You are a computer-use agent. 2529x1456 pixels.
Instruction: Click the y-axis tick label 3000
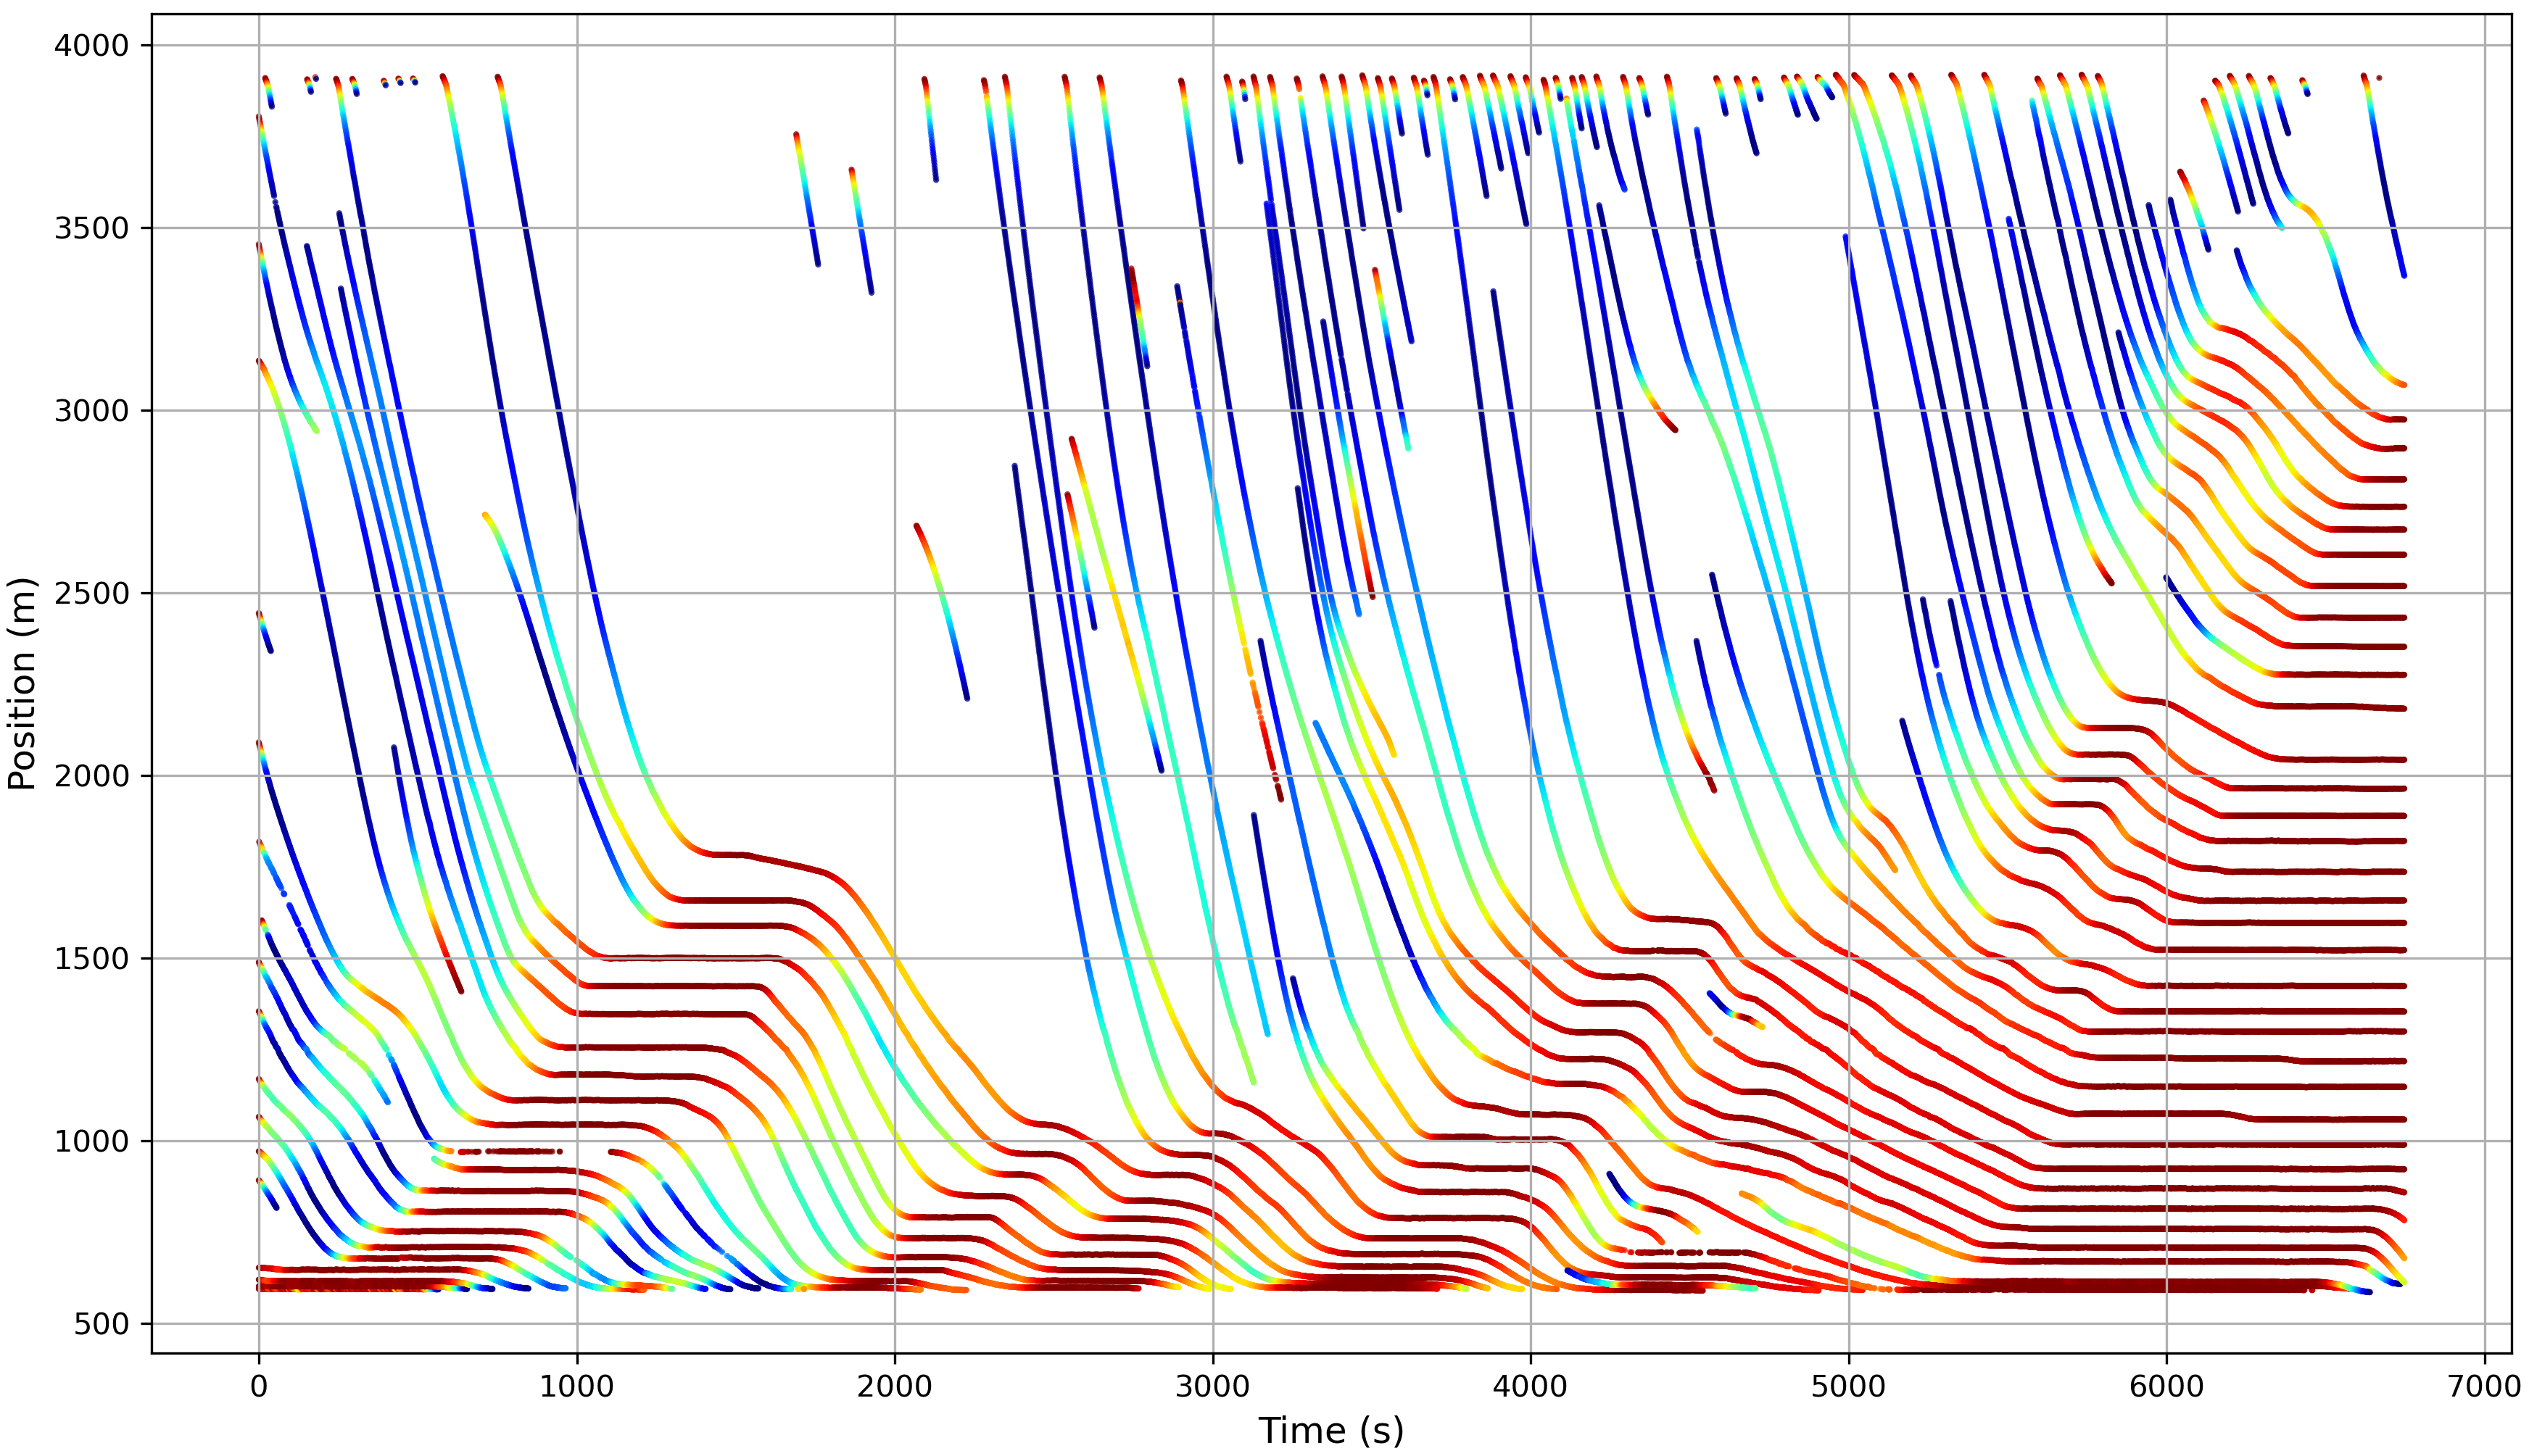click(92, 411)
